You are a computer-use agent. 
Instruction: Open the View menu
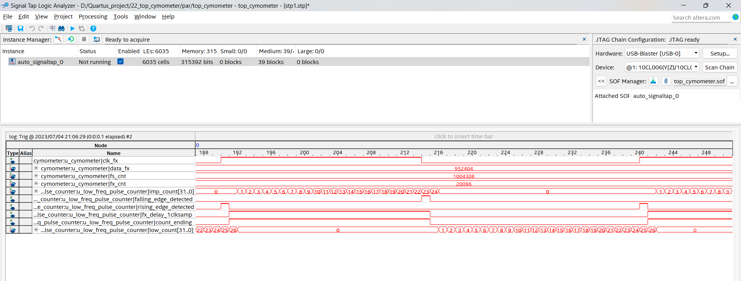(41, 17)
